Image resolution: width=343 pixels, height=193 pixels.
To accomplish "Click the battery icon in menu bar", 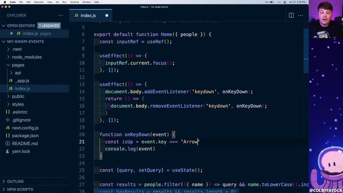I will [272, 2].
